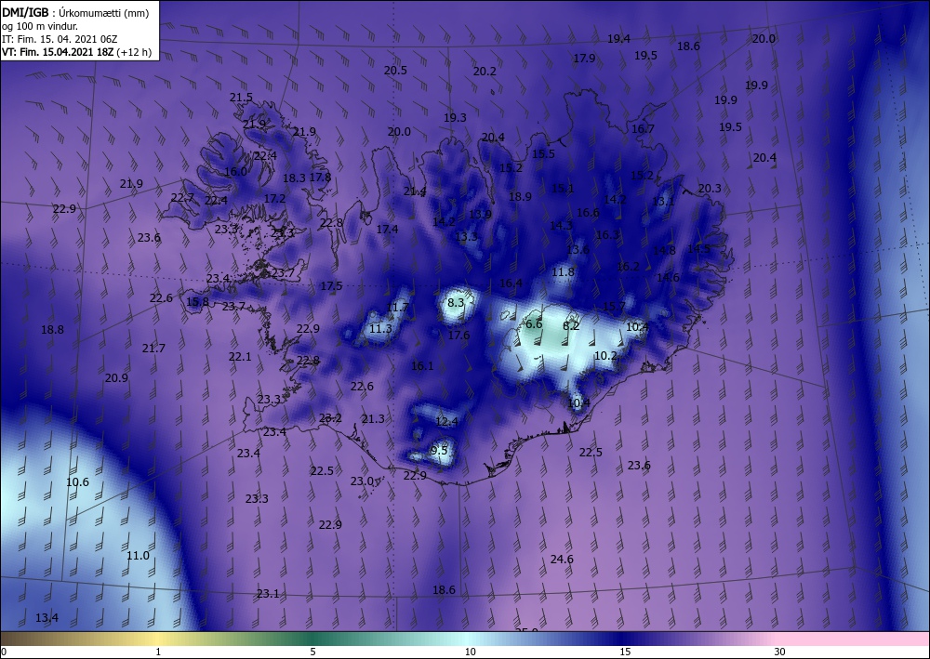This screenshot has height=659, width=930.
Task: Click the 18.8 value in the west
Action: 52,329
